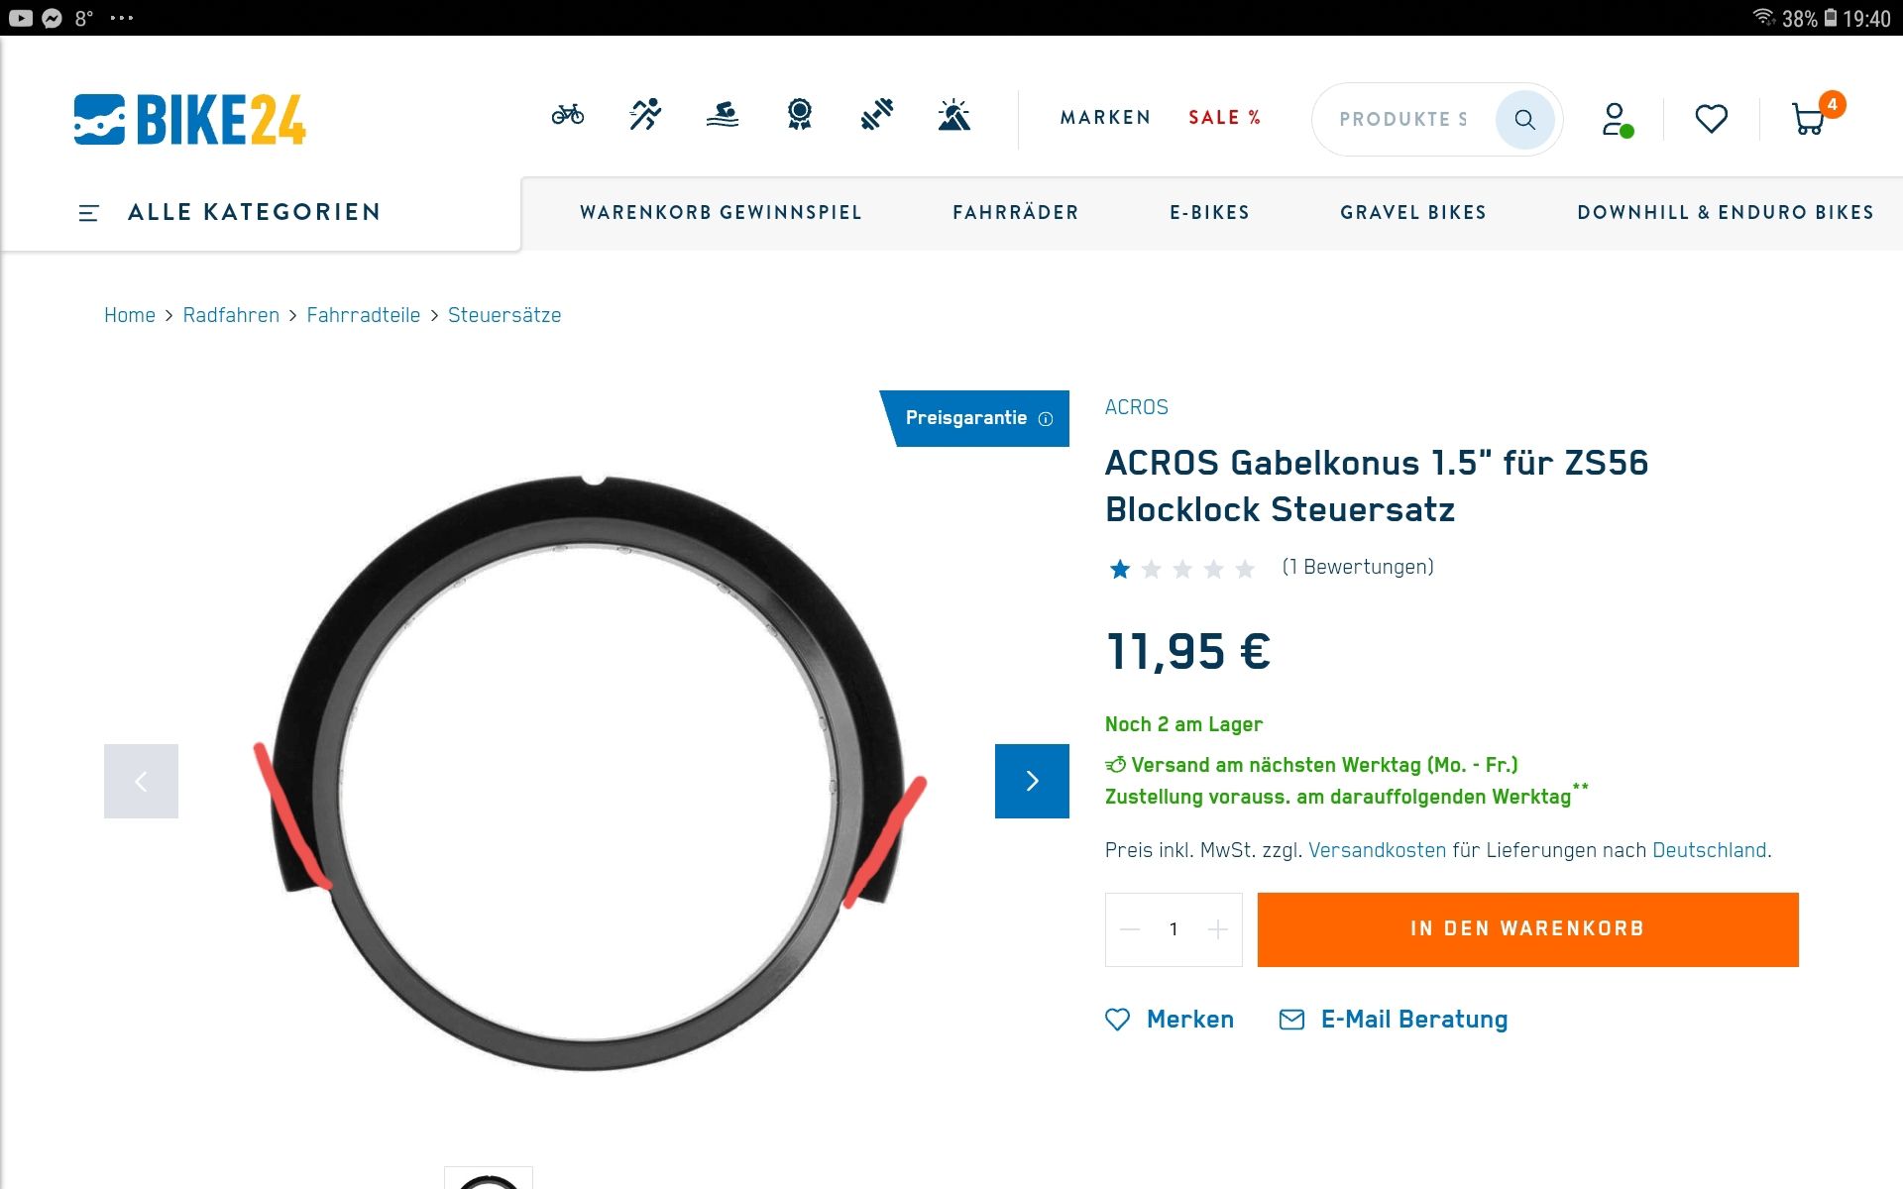Open the cycling category bicycle icon
This screenshot has height=1189, width=1903.
568,115
